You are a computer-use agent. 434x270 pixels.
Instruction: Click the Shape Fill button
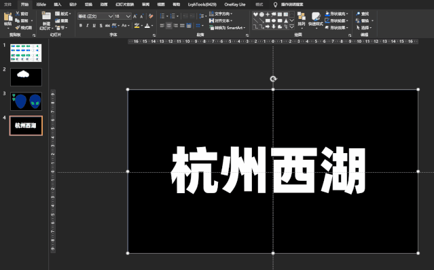(x=337, y=14)
